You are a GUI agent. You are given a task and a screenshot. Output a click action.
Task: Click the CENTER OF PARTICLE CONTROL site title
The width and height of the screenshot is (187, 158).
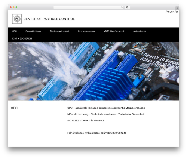(x=49, y=19)
